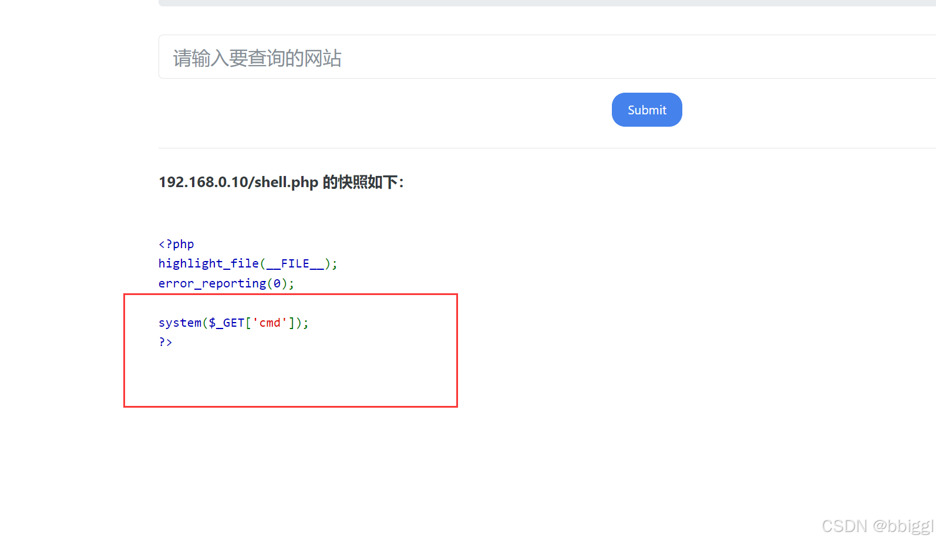Click the 'highlight_file(__FILE__);' code line
This screenshot has width=936, height=542.
pos(248,263)
